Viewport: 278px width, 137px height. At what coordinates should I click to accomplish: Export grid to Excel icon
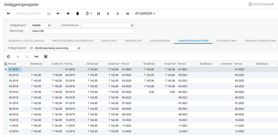coord(46,57)
